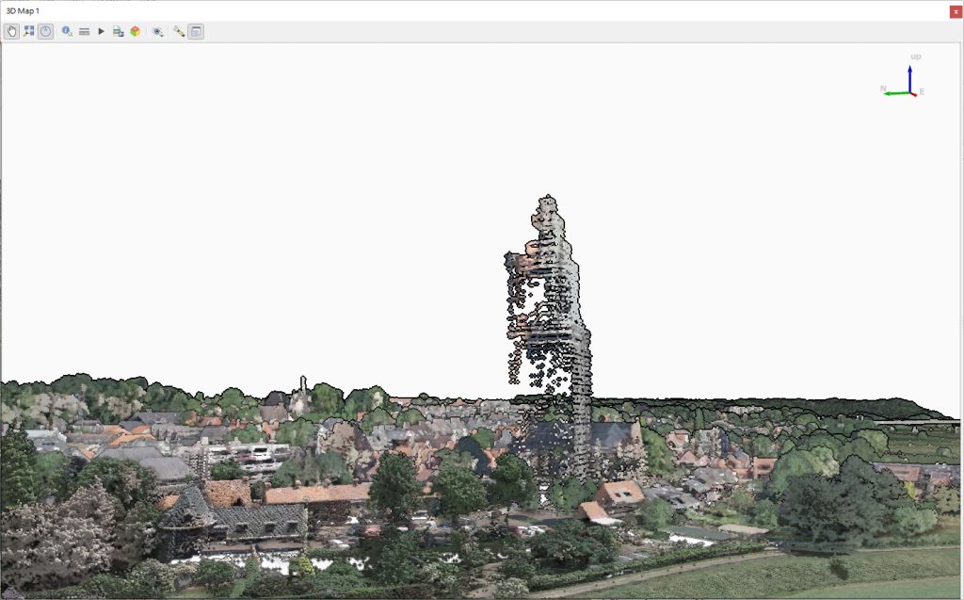Zoom the 3D map to full extent
Image resolution: width=964 pixels, height=600 pixels.
(28, 31)
